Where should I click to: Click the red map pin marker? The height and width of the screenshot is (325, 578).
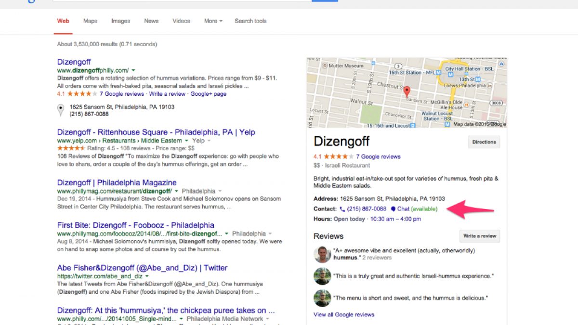click(x=406, y=92)
